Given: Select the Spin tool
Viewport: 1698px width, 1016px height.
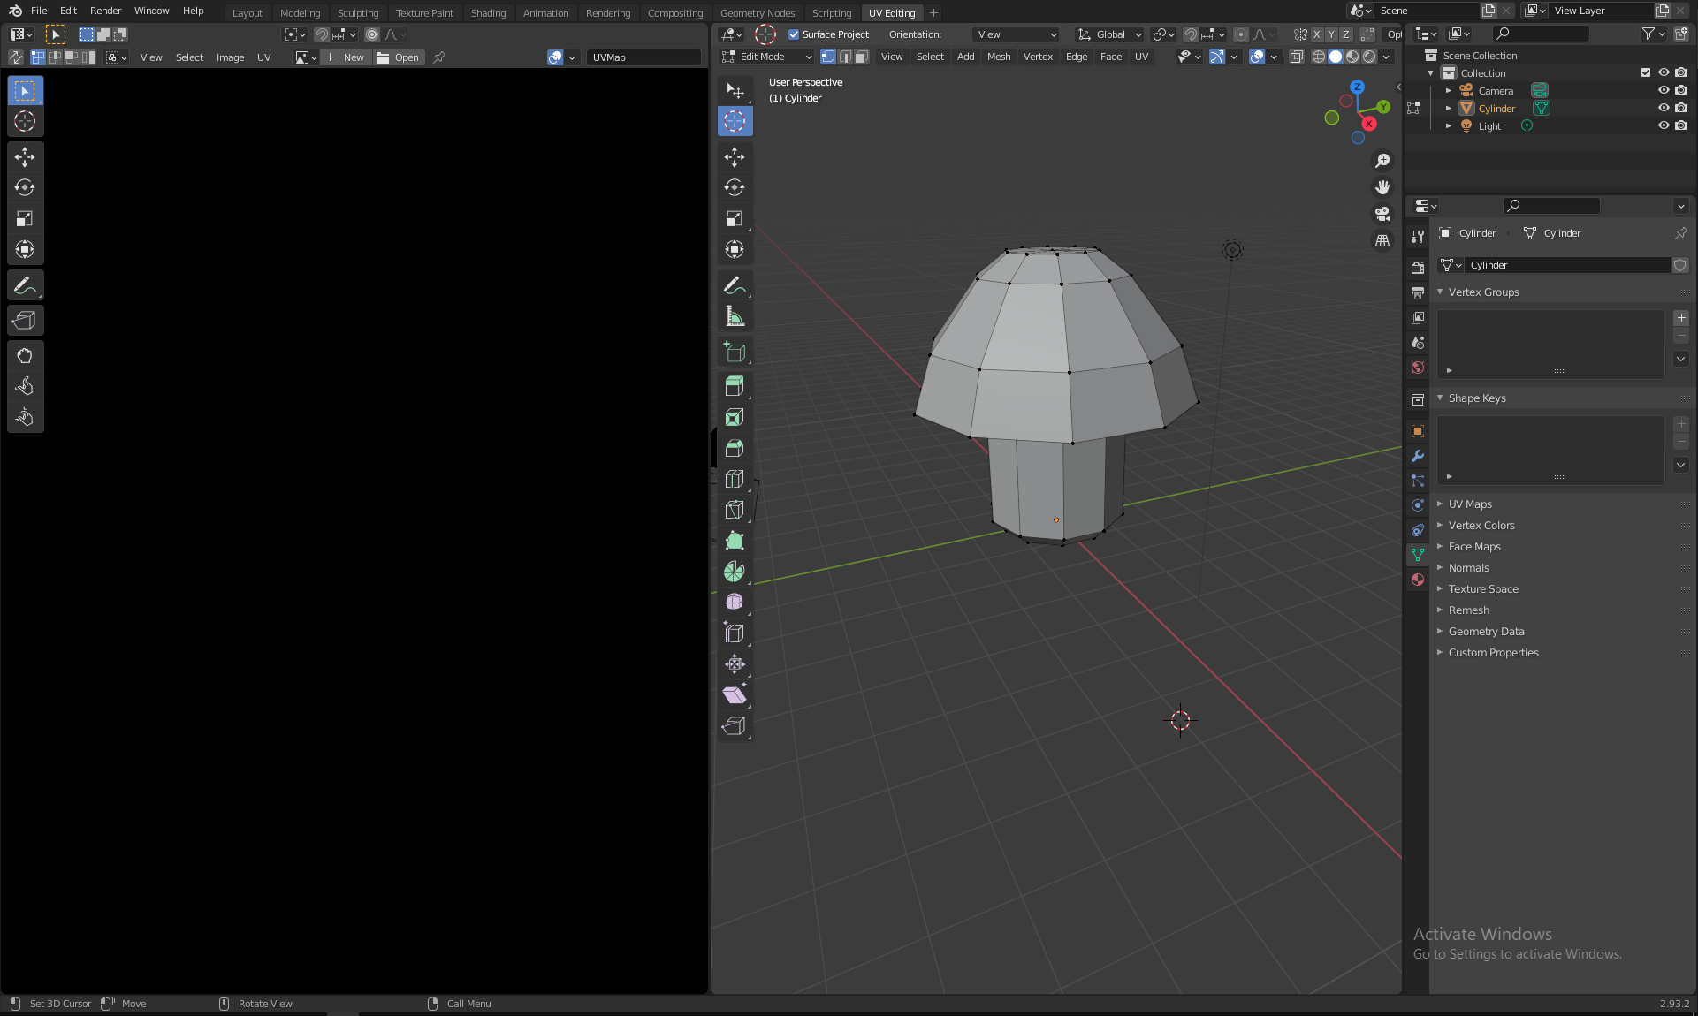Looking at the screenshot, I should (735, 572).
